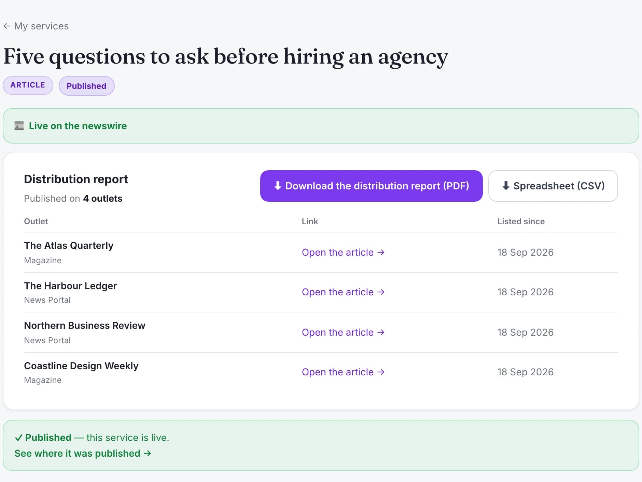This screenshot has height=482, width=642.
Task: Download the distribution report (PDF)
Action: point(371,186)
